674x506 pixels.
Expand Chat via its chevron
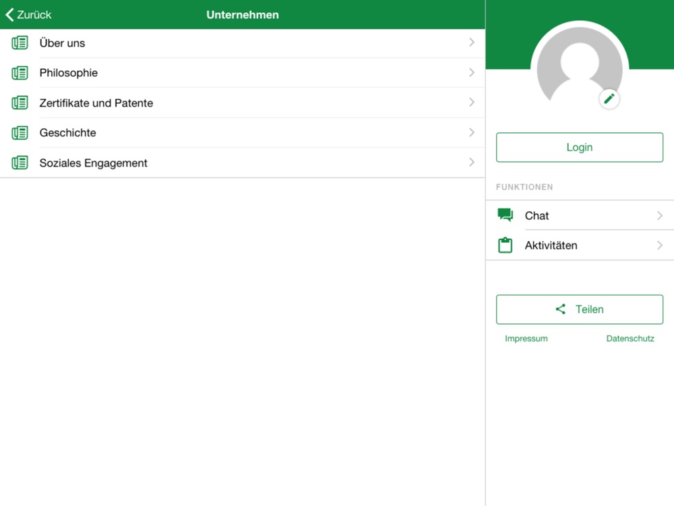tap(660, 216)
